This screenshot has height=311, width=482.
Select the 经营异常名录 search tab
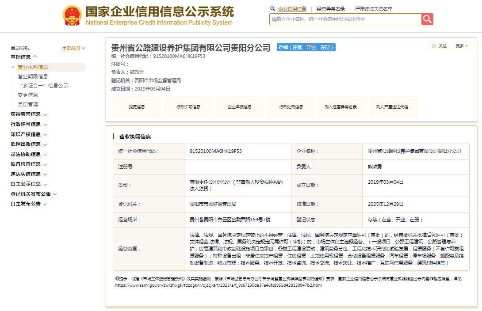(x=330, y=9)
